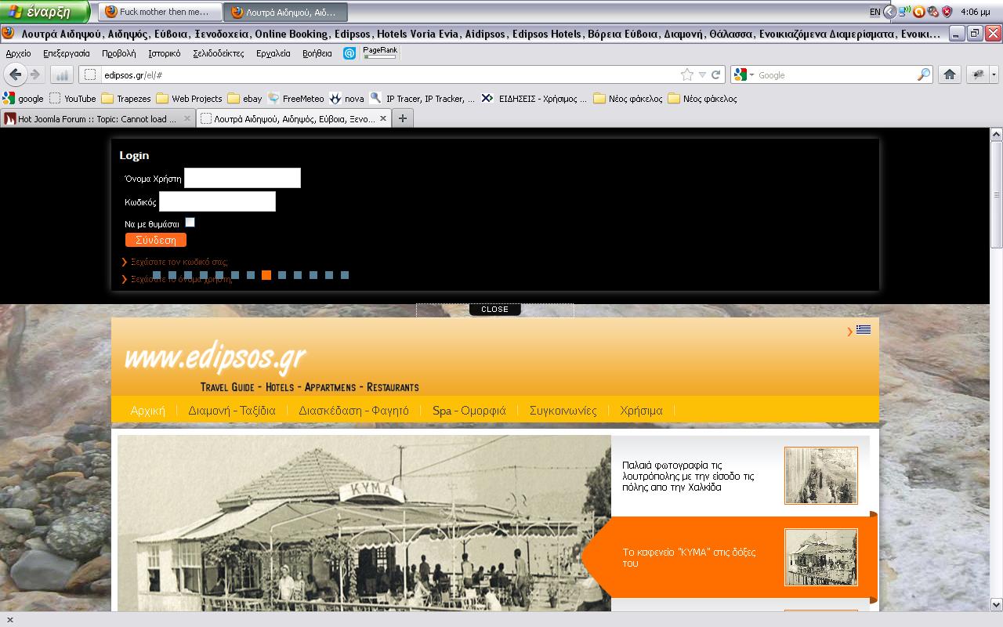Image resolution: width=1003 pixels, height=627 pixels.
Task: Click the Σύνδεση login button
Action: (156, 240)
